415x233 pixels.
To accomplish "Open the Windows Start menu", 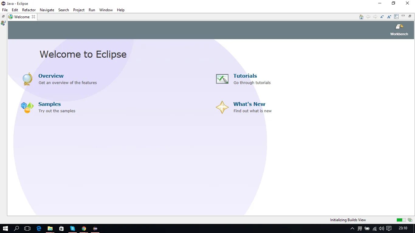I will [5, 228].
